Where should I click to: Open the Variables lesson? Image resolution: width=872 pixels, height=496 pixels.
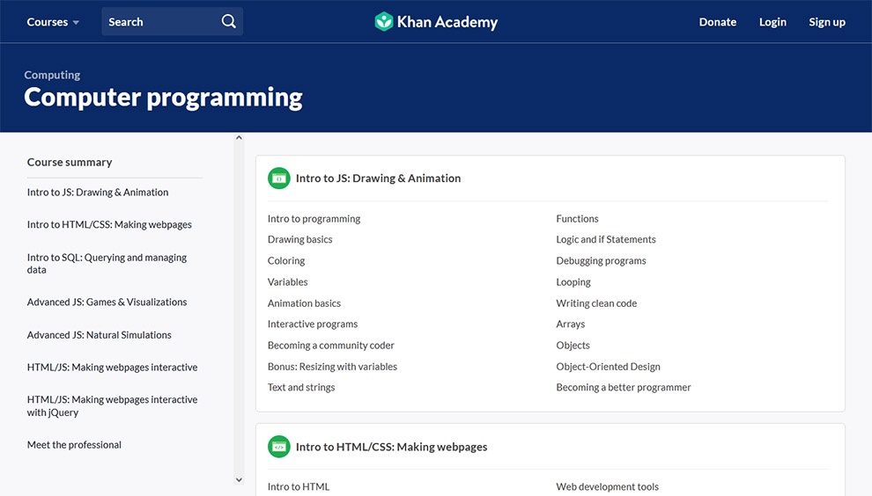pos(287,282)
